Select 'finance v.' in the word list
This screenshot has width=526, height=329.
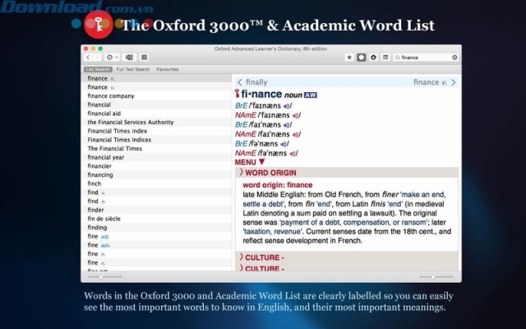[156, 87]
